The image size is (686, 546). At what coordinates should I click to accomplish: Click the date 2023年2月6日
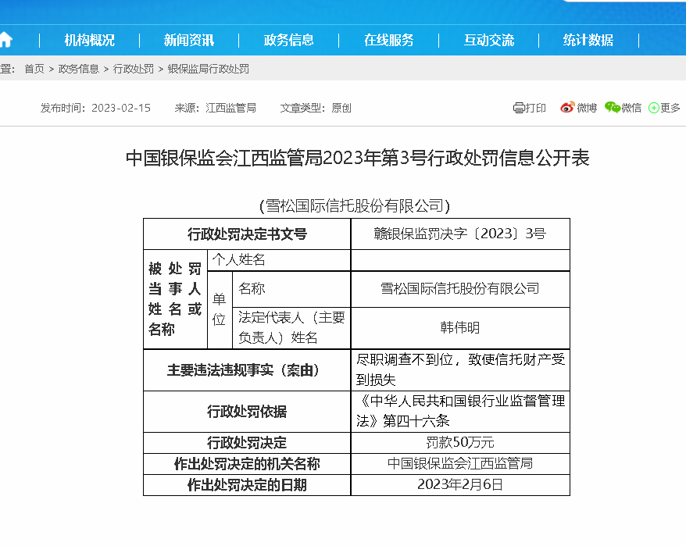(x=460, y=485)
